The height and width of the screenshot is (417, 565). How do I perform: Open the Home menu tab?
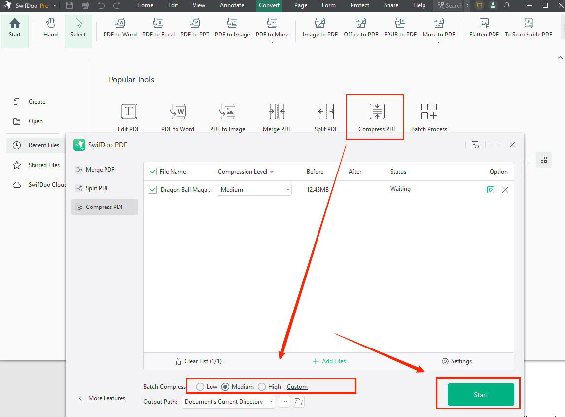click(145, 5)
